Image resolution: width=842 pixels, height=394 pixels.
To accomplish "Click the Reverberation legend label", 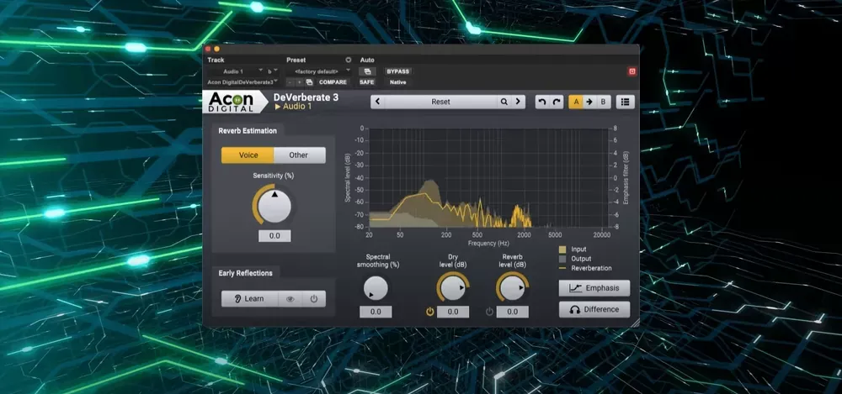I will coord(591,268).
